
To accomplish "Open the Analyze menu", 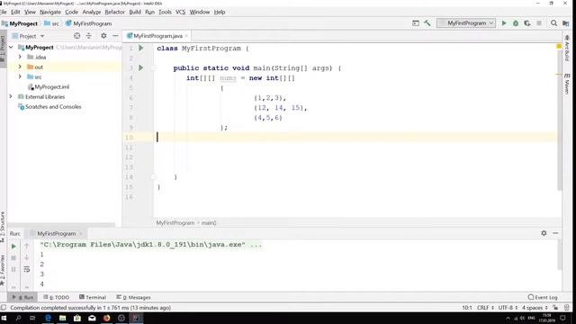I will click(92, 12).
